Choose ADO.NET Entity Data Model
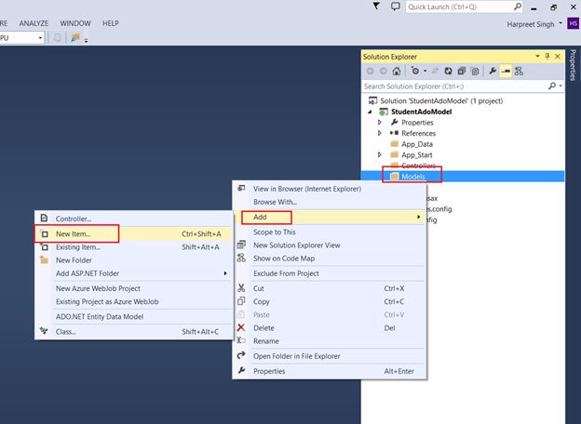The height and width of the screenshot is (424, 581). [x=100, y=317]
